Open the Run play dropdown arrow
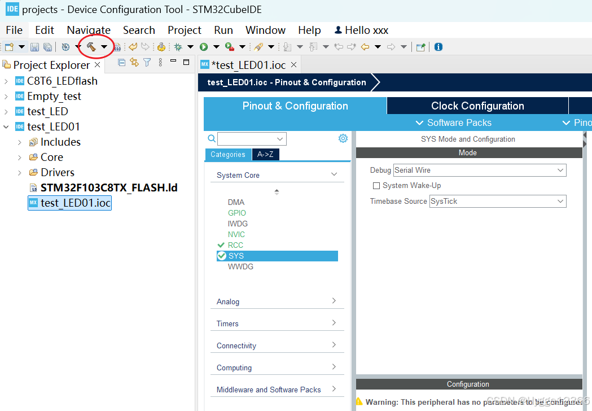This screenshot has width=592, height=411. coord(216,47)
